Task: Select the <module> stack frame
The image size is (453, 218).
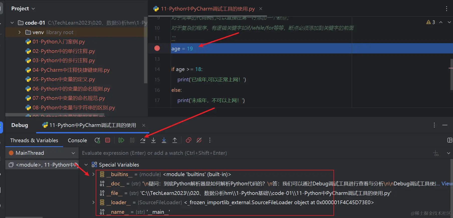Action: tap(42, 165)
